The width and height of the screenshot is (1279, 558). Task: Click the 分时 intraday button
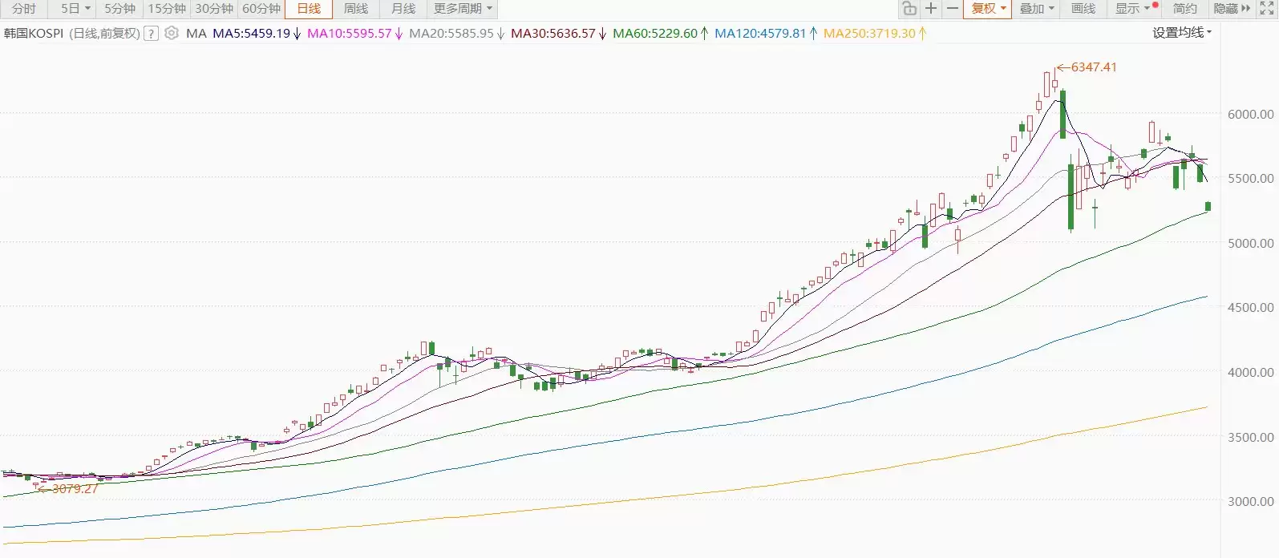click(24, 9)
